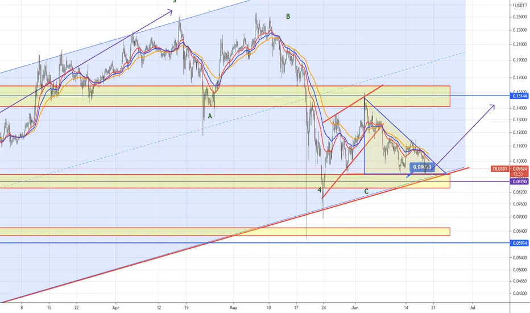Select the 0.09023 price note callout
The image size is (530, 313).
pos(422,167)
